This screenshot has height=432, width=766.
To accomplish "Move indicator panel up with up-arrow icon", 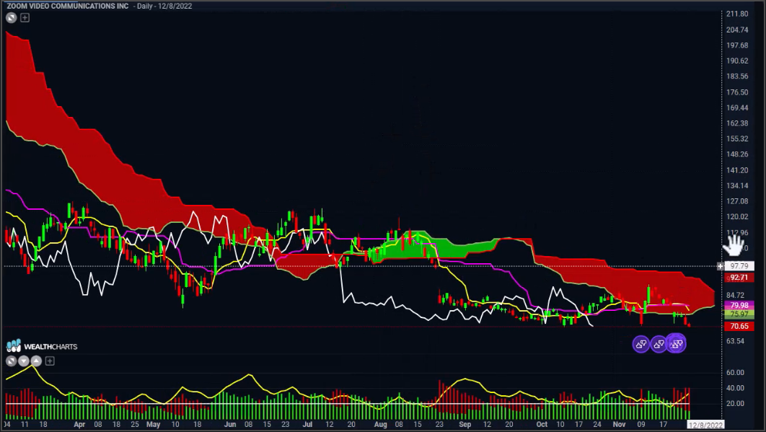I will point(37,361).
